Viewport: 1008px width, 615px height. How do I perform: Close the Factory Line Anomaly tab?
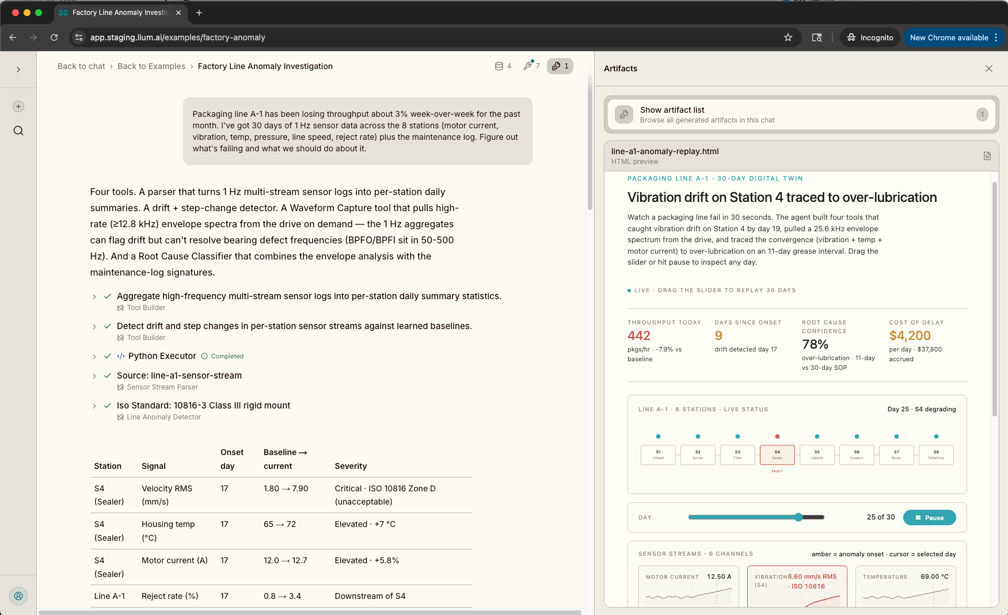tap(178, 13)
